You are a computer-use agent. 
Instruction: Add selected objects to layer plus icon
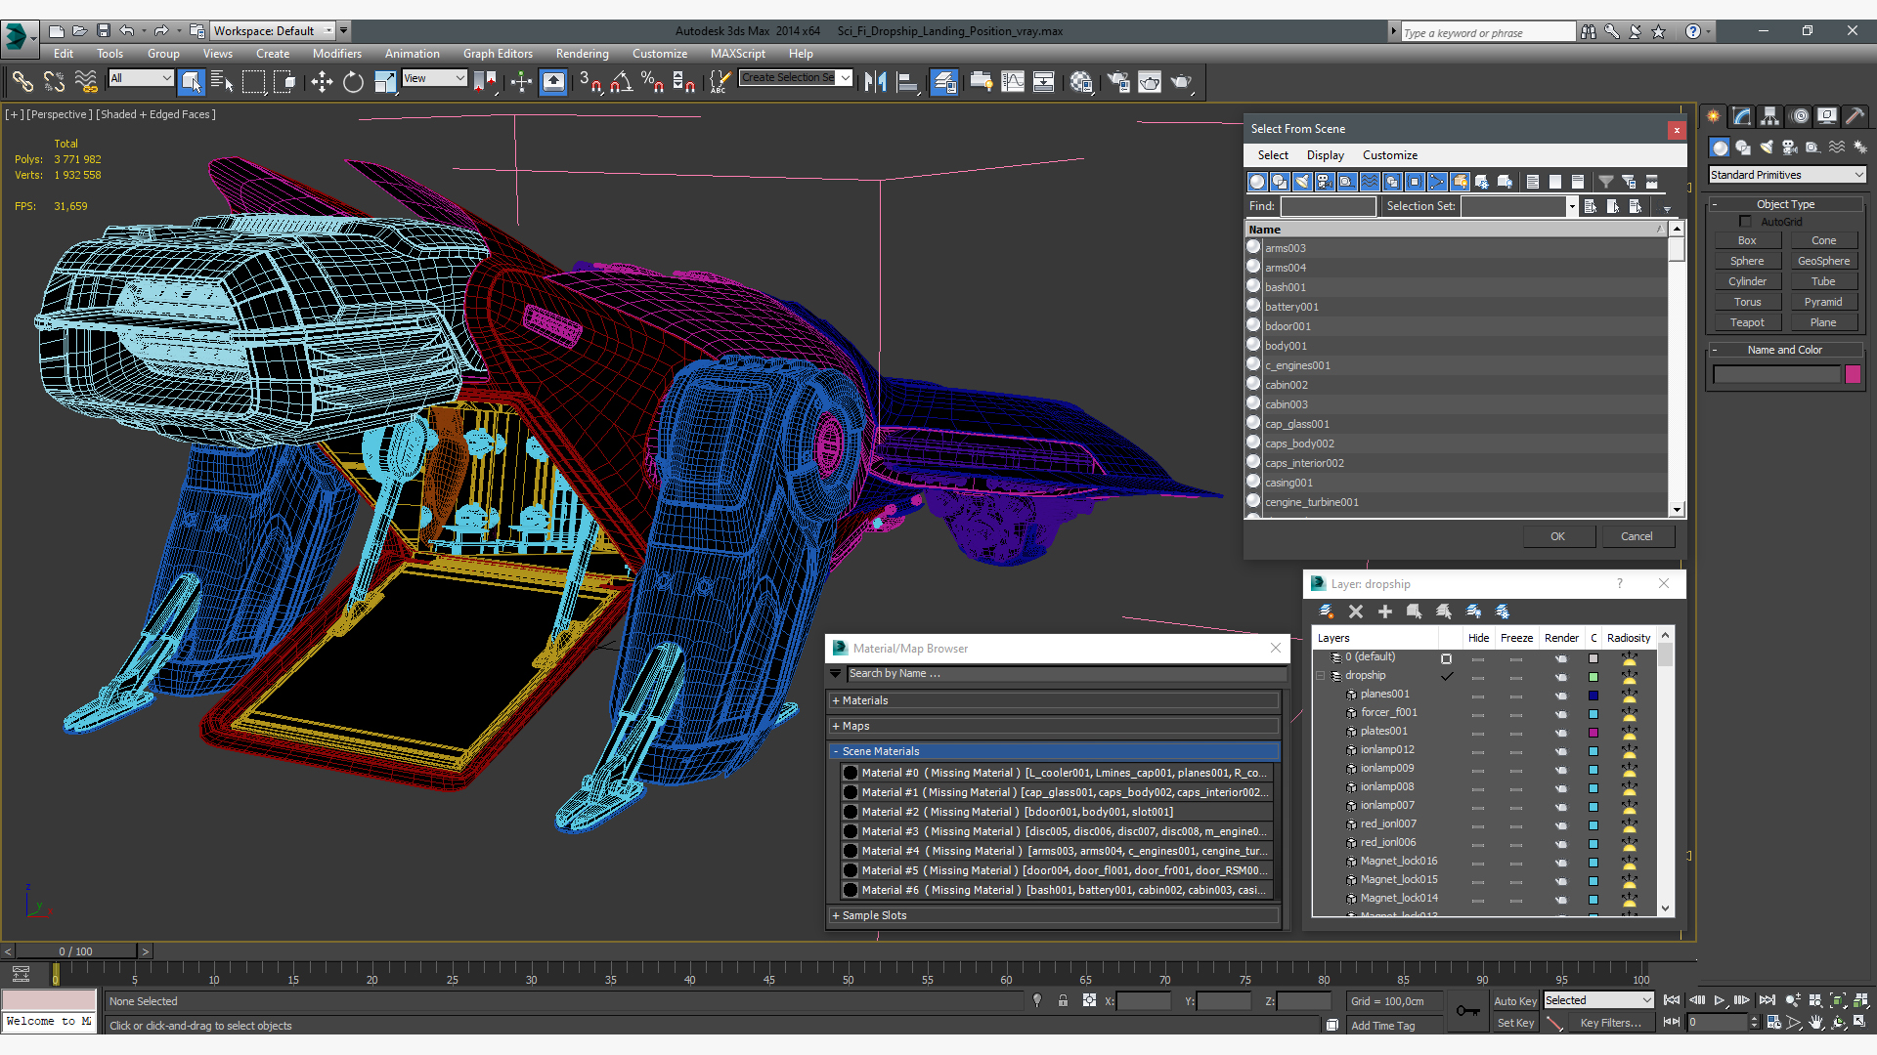tap(1385, 612)
